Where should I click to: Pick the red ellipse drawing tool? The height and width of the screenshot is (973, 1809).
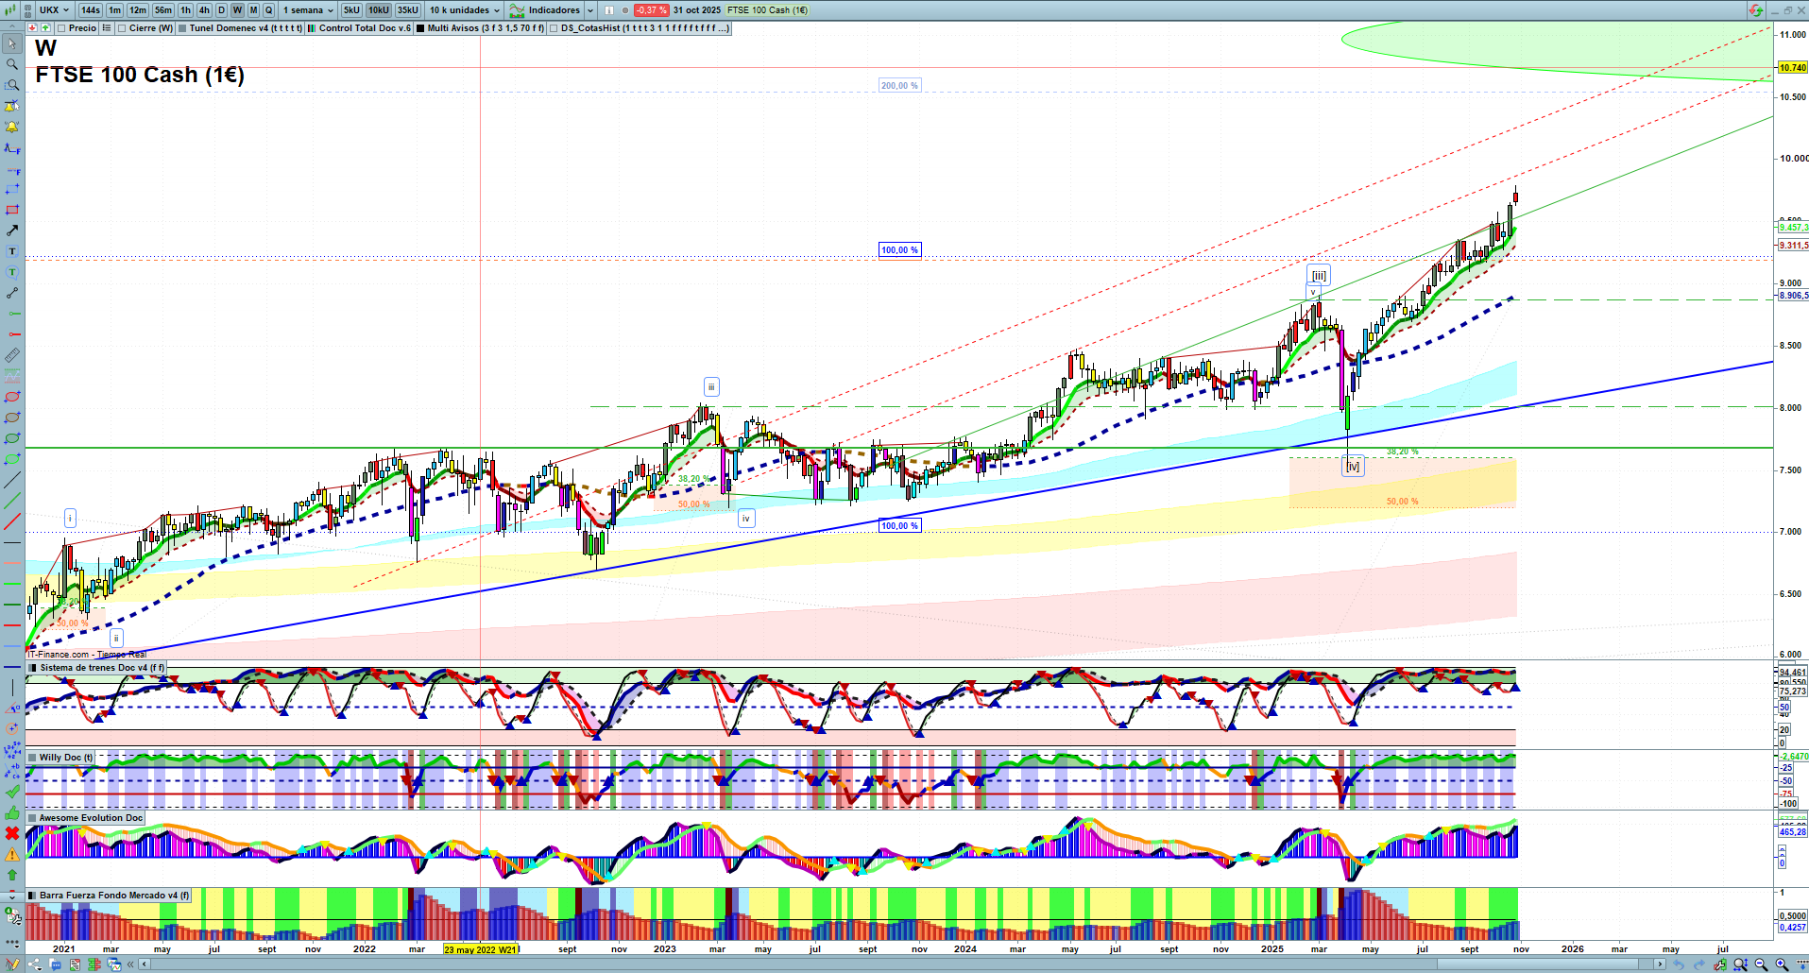(12, 397)
